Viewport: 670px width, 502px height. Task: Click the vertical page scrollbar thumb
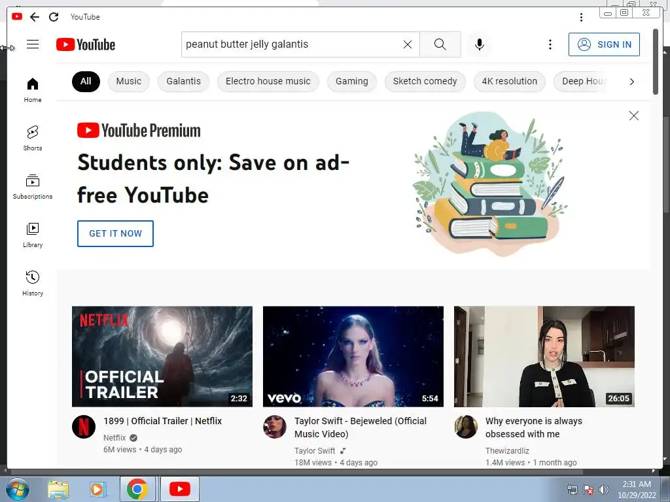(x=656, y=61)
